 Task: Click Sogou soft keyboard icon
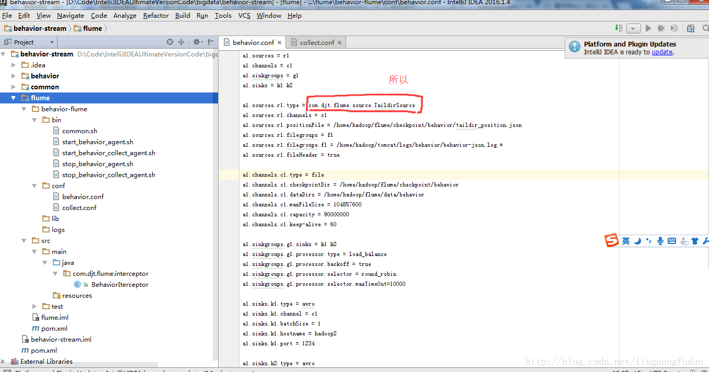pyautogui.click(x=672, y=241)
